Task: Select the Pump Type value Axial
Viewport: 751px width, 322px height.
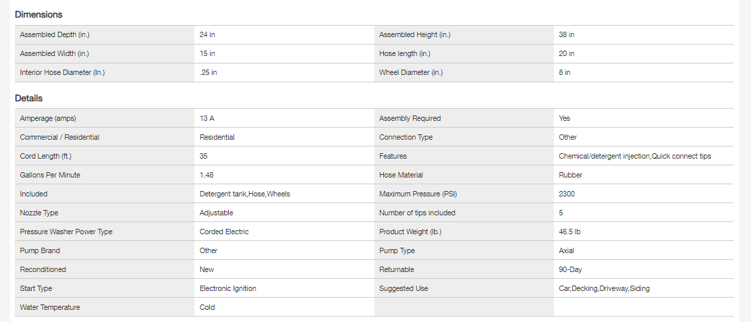Action: click(567, 250)
